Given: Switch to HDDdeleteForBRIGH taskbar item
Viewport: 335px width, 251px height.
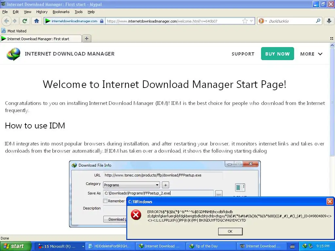Looking at the screenshot, I should [110, 246].
